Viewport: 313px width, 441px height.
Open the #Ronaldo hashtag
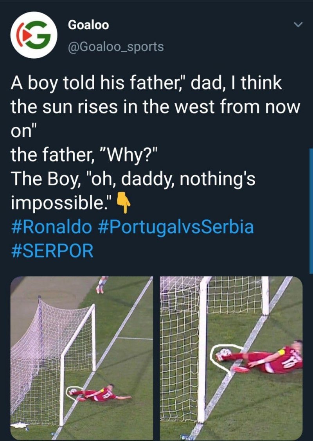point(52,227)
